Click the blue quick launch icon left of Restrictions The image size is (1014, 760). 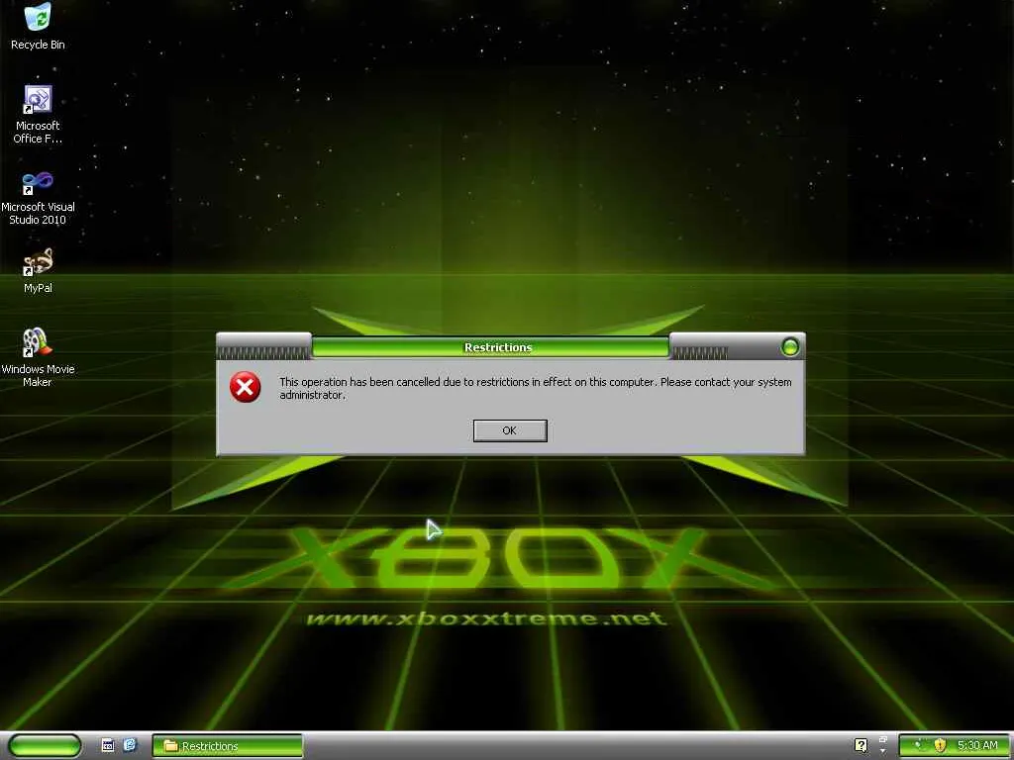(130, 745)
